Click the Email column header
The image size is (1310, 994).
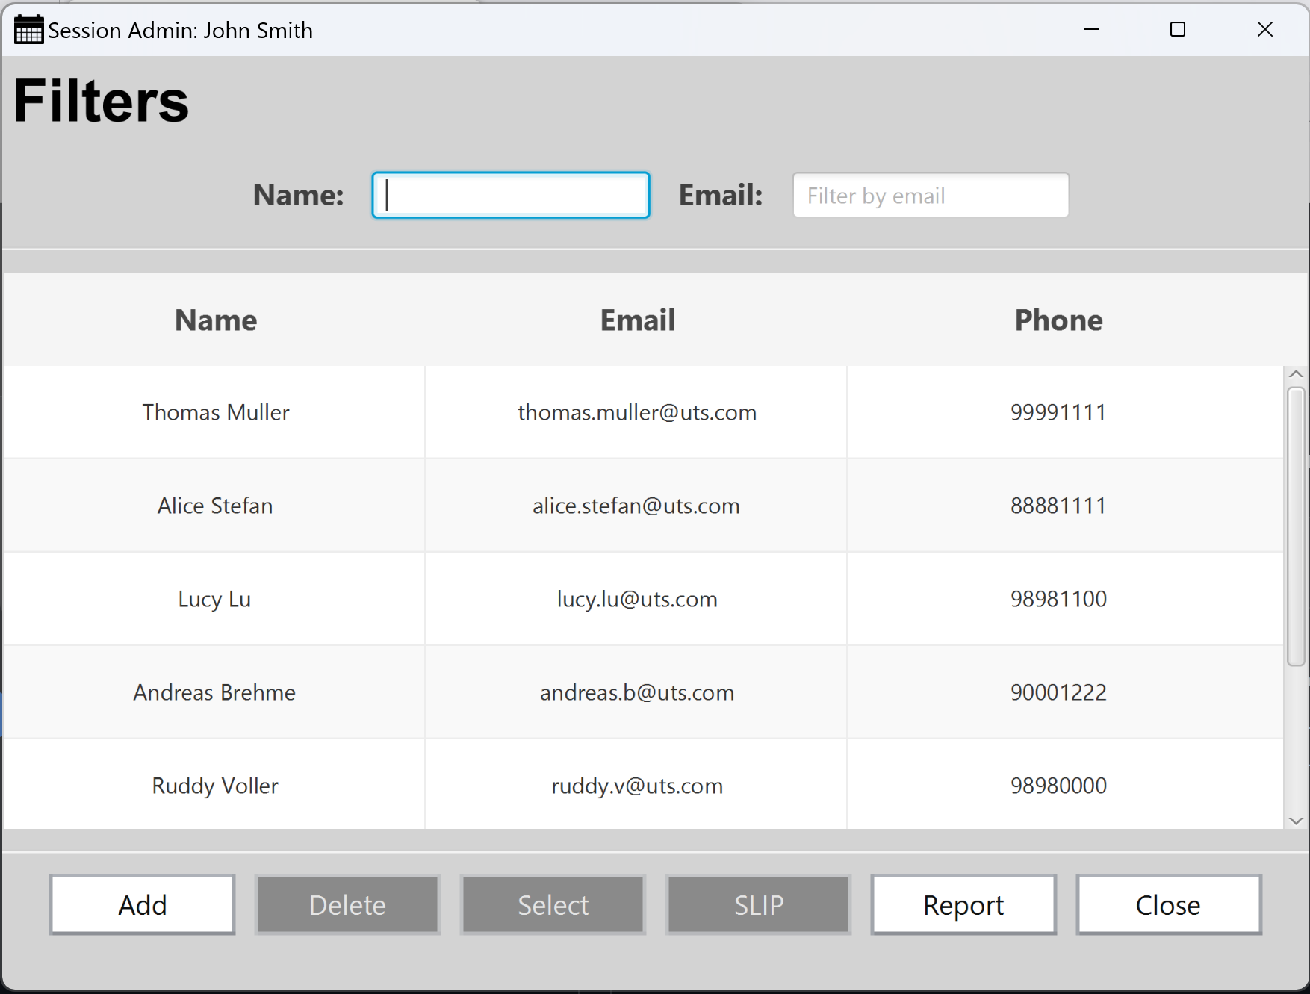click(636, 320)
